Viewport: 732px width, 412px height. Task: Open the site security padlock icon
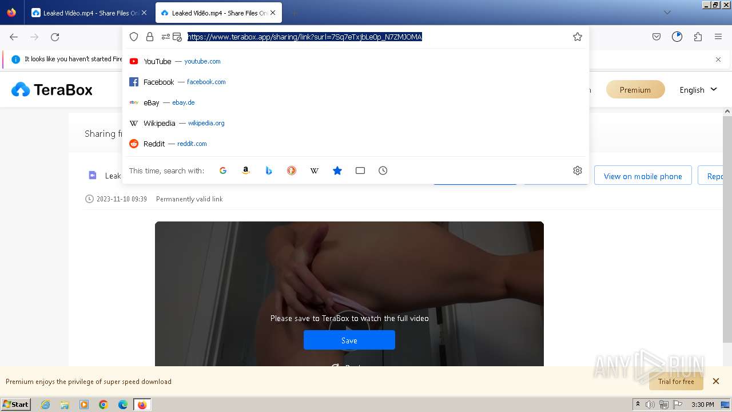coord(150,37)
